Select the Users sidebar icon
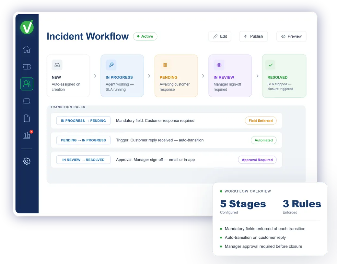This screenshot has width=337, height=264. [27, 84]
